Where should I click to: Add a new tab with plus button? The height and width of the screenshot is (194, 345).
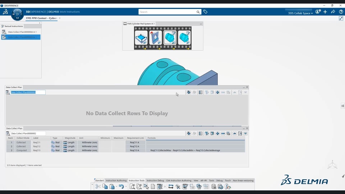(60, 18)
